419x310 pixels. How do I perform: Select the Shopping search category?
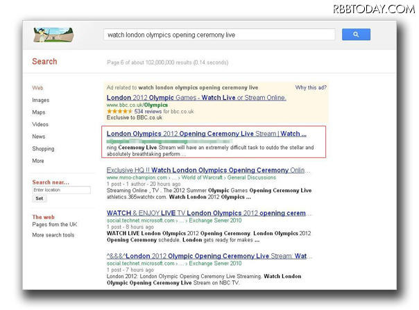[43, 148]
